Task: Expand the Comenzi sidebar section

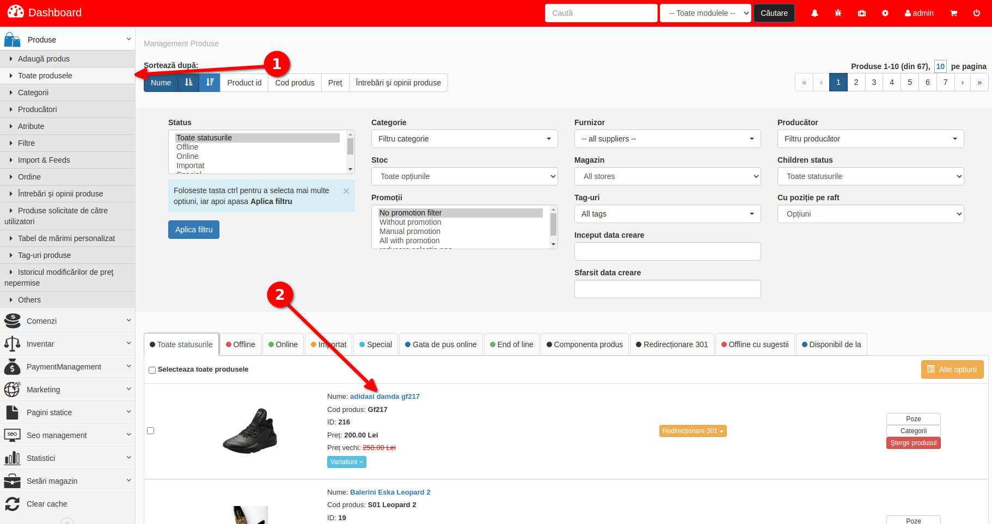Action: click(68, 321)
